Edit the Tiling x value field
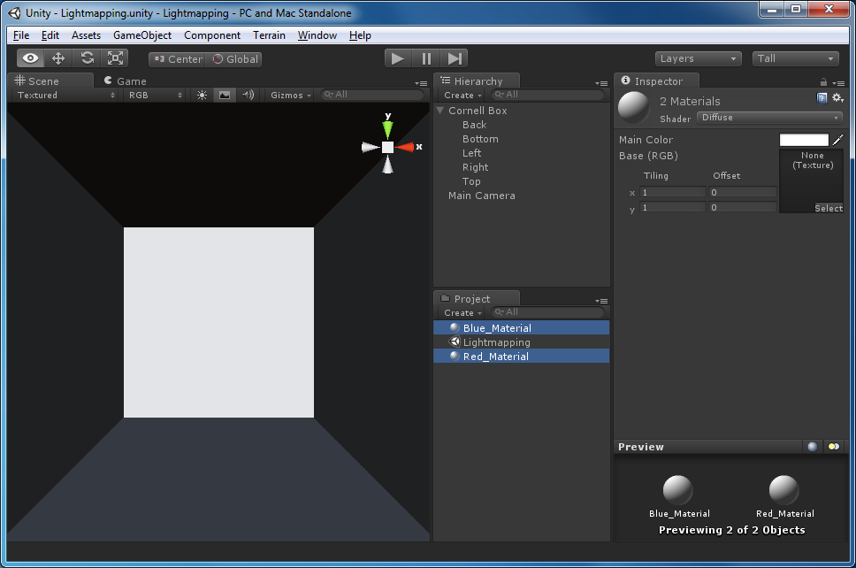The width and height of the screenshot is (856, 568). tap(673, 192)
